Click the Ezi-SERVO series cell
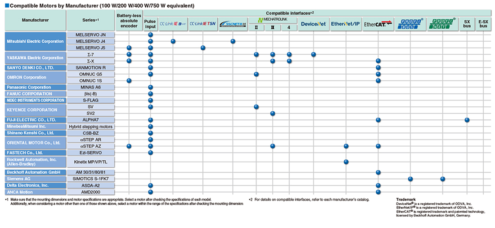Viewport: 495px width, 228px height. pos(90,153)
